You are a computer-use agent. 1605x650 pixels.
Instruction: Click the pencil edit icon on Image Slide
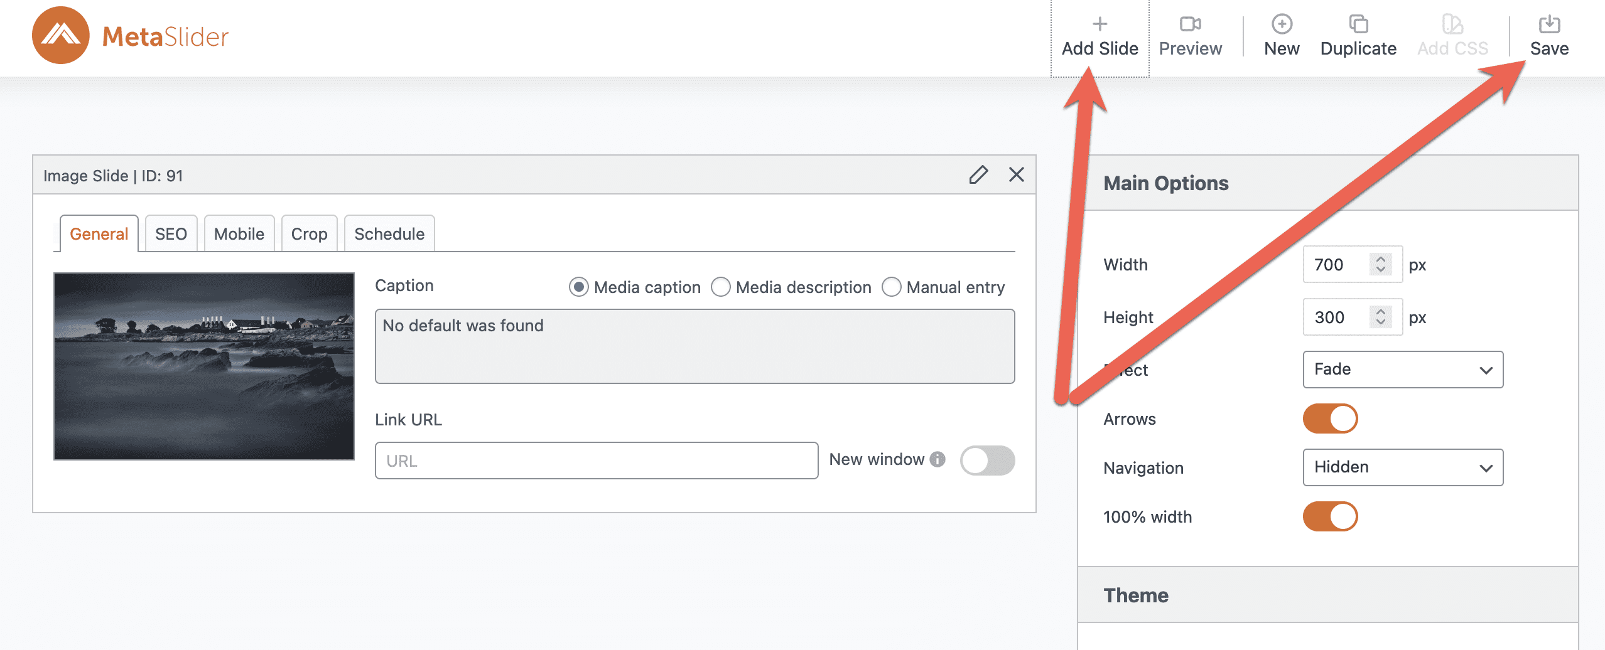(978, 174)
